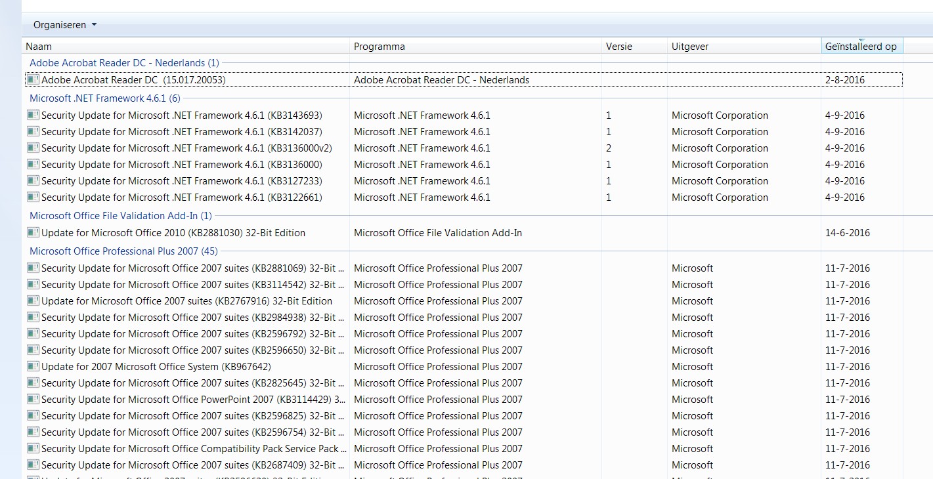
Task: Click the update icon for KB3143693 entry
Action: (33, 115)
